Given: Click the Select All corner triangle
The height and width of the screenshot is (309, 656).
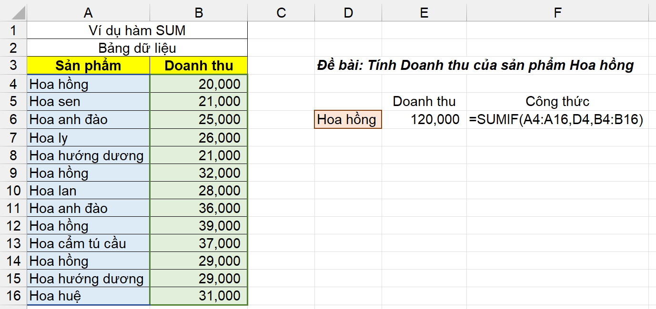Looking at the screenshot, I should coord(13,12).
